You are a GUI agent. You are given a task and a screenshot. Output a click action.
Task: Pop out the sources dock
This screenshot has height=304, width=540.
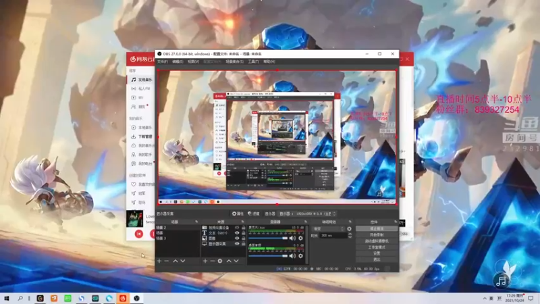pos(242,222)
